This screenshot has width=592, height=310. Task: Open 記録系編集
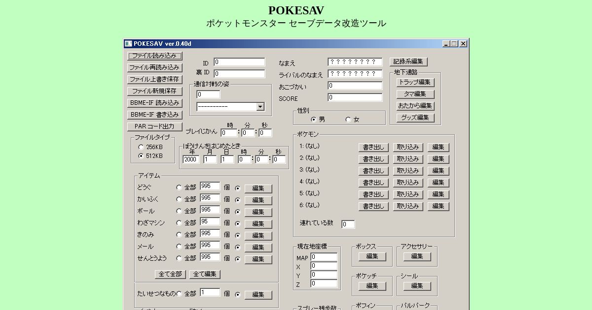click(408, 62)
